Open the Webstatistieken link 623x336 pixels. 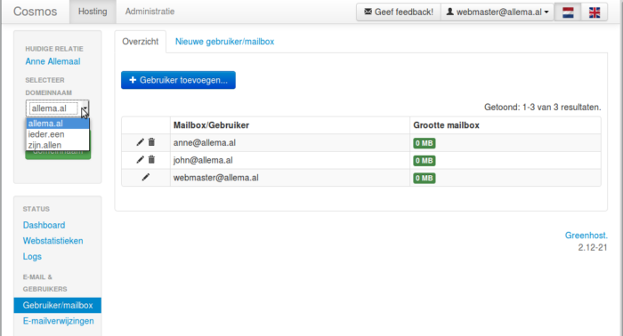click(x=53, y=241)
